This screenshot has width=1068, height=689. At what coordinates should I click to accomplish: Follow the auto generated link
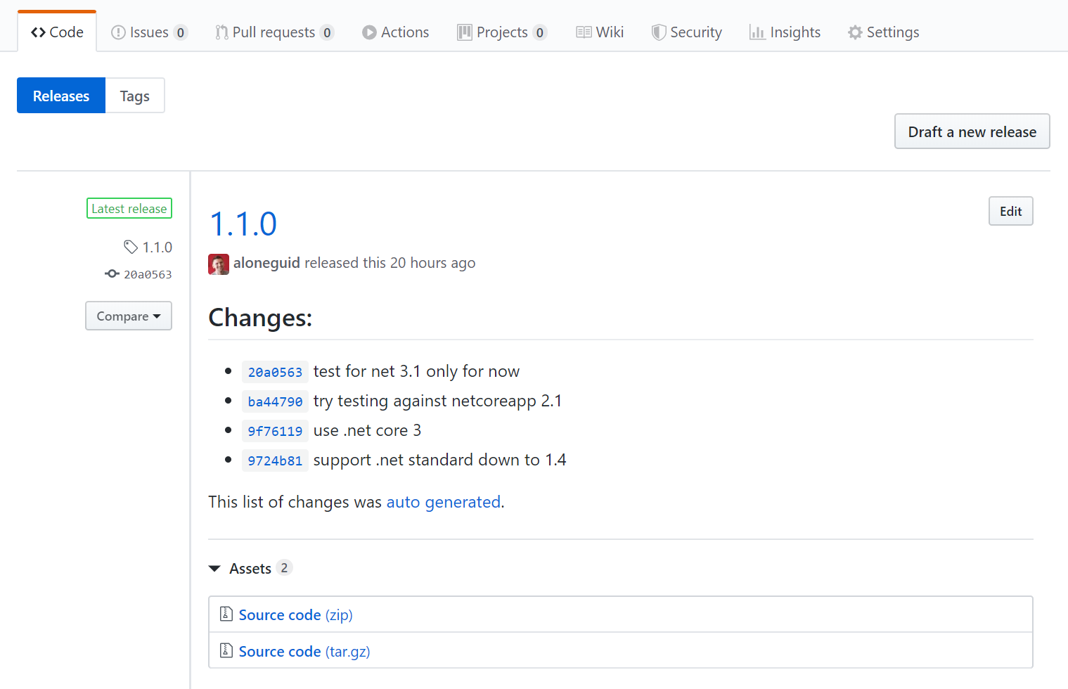pyautogui.click(x=444, y=502)
